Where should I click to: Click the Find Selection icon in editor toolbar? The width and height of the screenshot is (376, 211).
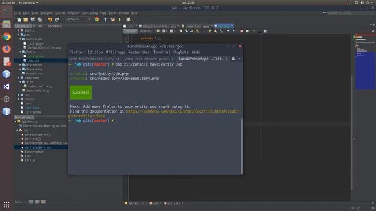180,31
